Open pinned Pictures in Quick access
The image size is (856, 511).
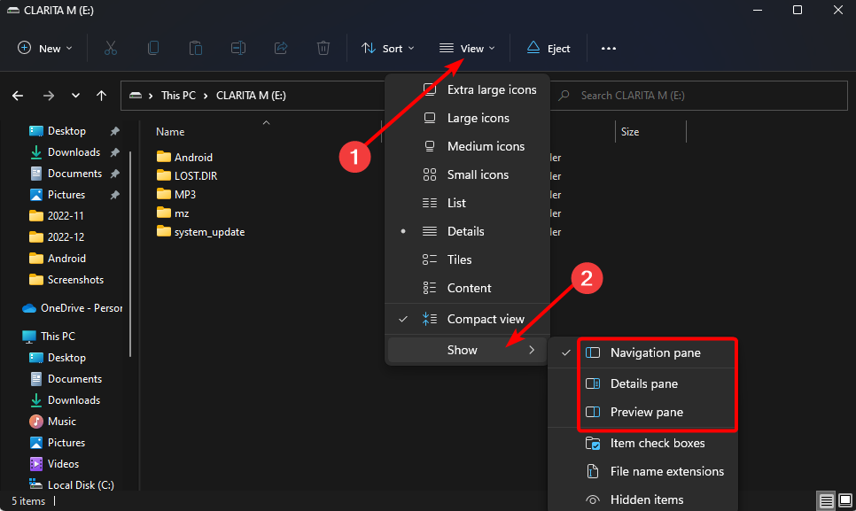pyautogui.click(x=66, y=195)
